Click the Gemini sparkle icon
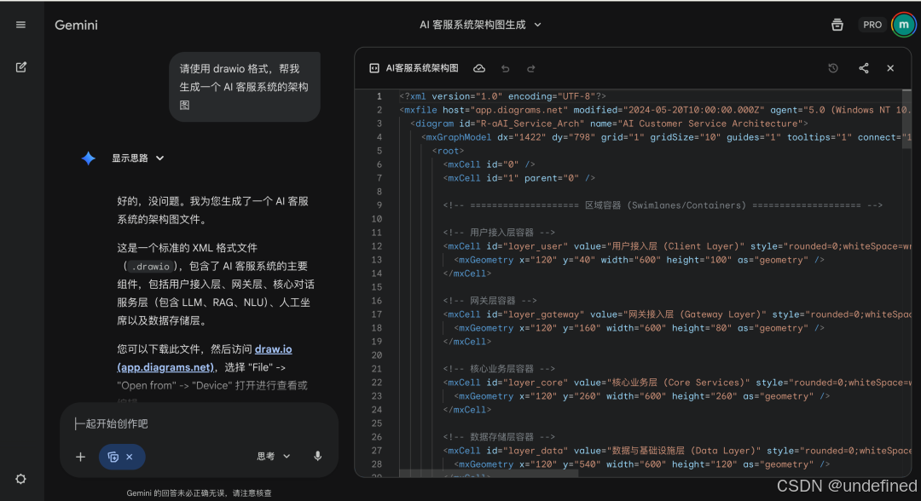 click(88, 158)
